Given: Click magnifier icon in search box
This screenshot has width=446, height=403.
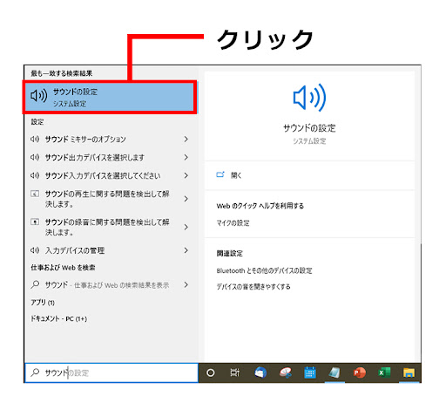Looking at the screenshot, I should coord(35,372).
